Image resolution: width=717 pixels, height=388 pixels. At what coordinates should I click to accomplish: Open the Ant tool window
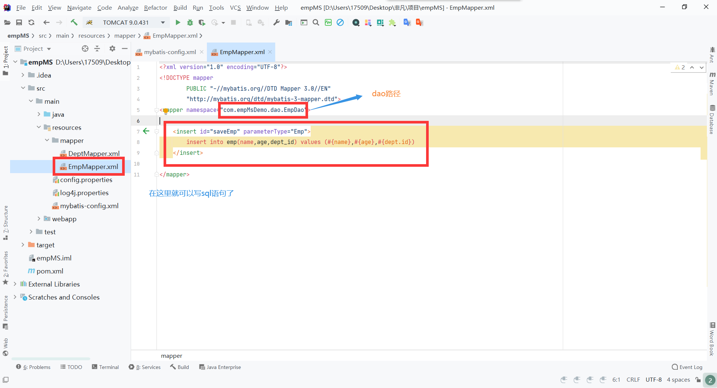click(712, 55)
